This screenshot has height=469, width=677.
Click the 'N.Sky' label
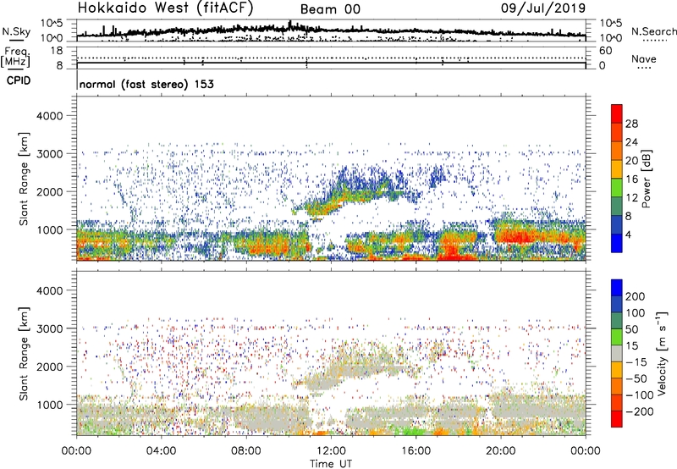[16, 31]
